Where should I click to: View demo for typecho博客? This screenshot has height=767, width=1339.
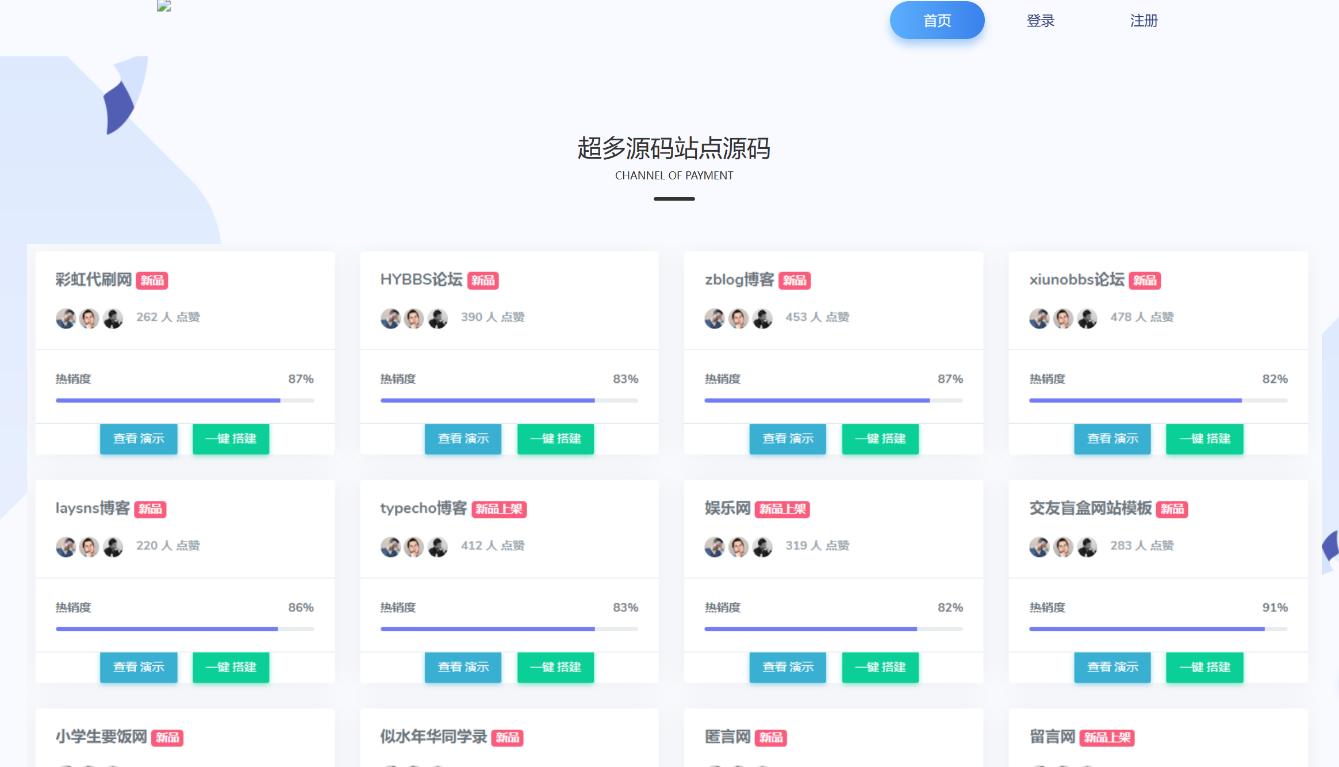pyautogui.click(x=463, y=667)
